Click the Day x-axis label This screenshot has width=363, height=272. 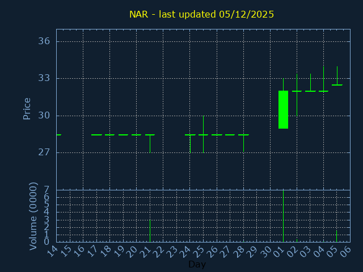pyautogui.click(x=197, y=265)
